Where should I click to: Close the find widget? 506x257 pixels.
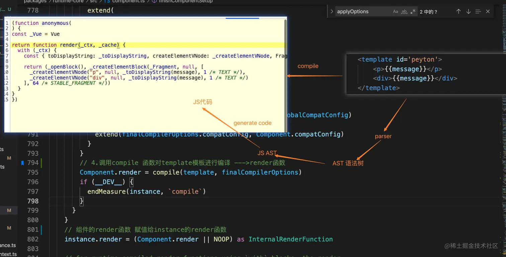488,11
